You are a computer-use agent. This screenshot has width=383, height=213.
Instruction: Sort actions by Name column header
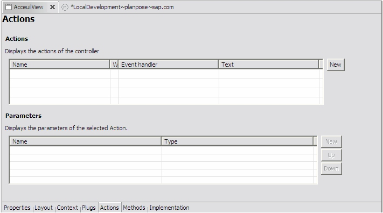tap(60, 65)
